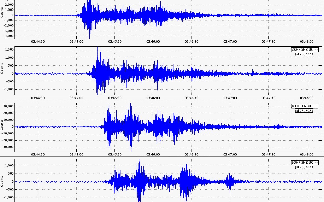Click 03:46:30 tick below the JUHF trace
Image resolution: width=324 pixels, height=202 pixels.
point(191,155)
